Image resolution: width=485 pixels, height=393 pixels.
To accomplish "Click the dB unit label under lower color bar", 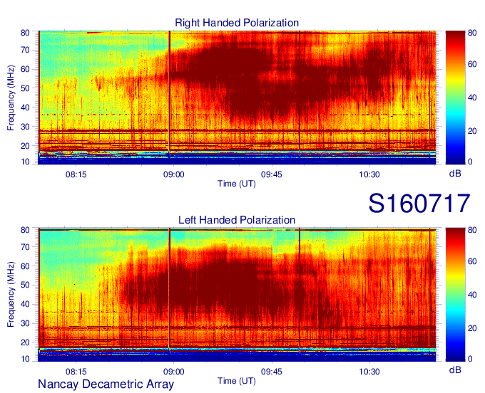I will coord(455,370).
